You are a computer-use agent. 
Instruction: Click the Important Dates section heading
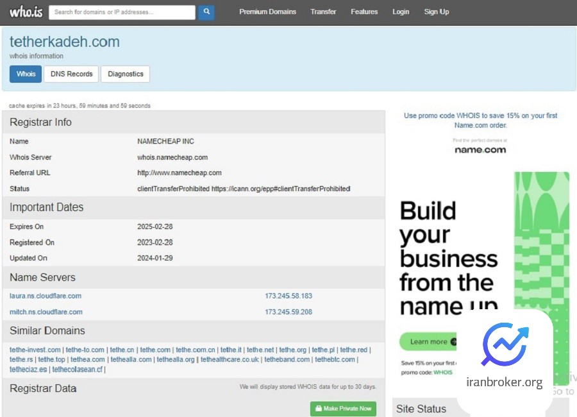(46, 207)
